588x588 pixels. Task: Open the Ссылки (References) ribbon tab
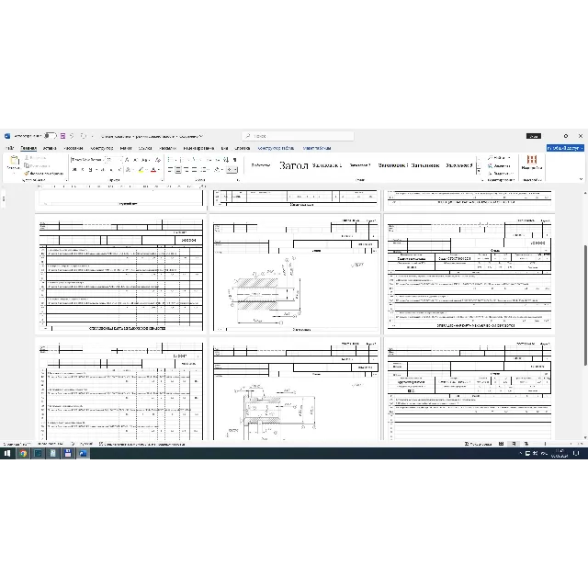tap(145, 148)
